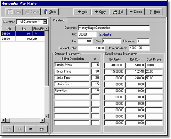Click the Exterior Finish billing description field

(72, 84)
